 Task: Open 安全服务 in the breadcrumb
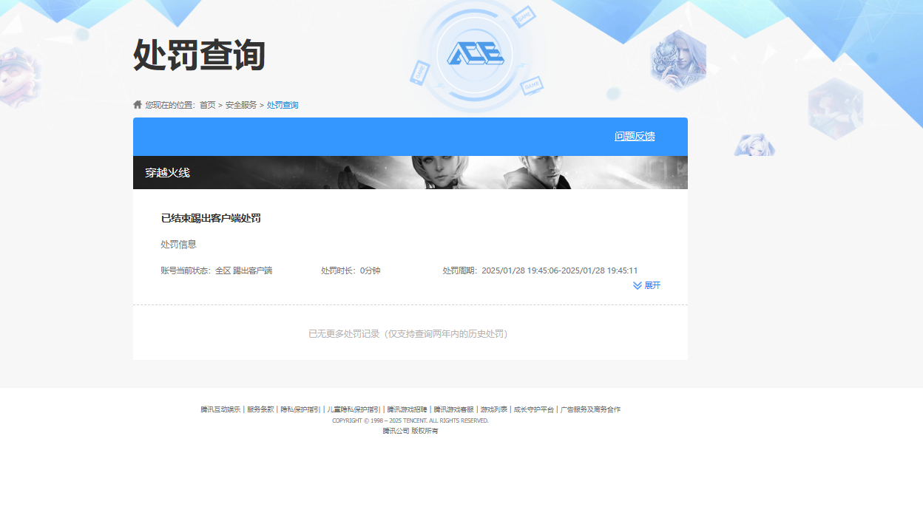(241, 105)
